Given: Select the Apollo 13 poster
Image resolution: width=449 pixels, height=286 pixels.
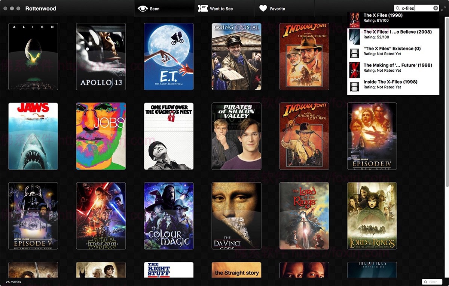Looking at the screenshot, I should point(101,57).
